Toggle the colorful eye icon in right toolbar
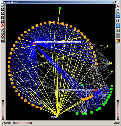 tap(118, 30)
